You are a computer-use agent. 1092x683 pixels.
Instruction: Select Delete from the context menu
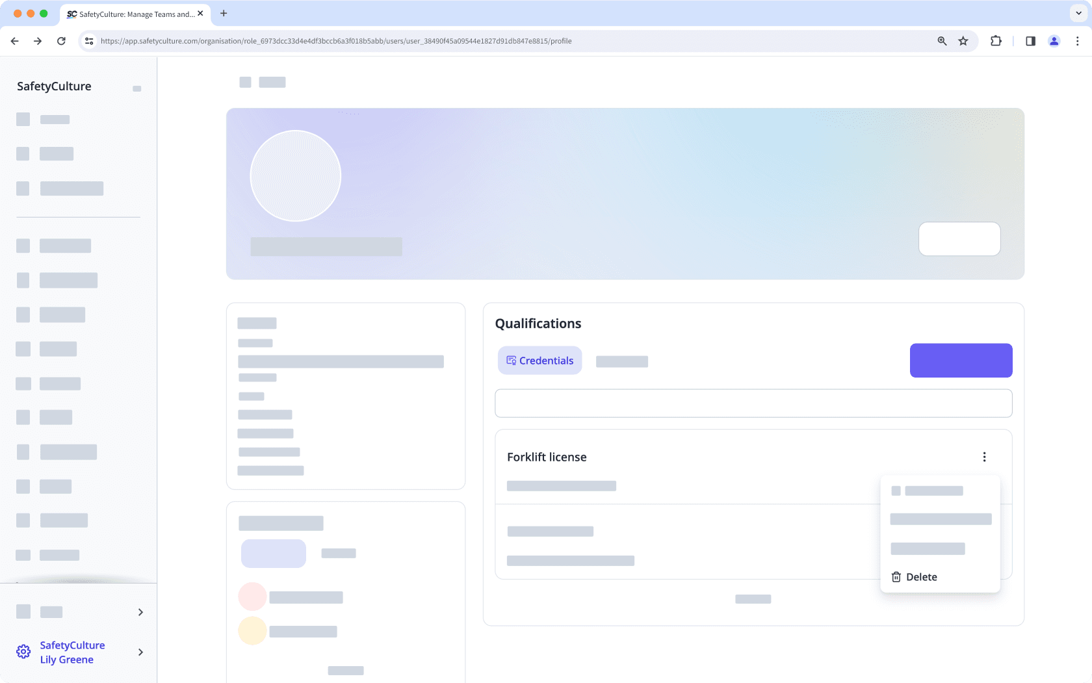922,576
